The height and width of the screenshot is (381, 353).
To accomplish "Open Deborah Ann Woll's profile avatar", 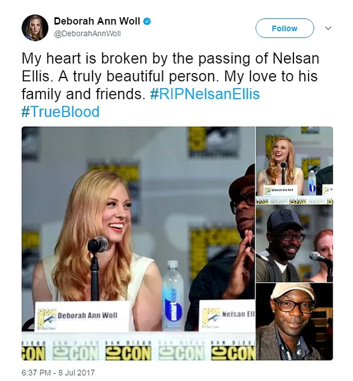I will coord(35,28).
